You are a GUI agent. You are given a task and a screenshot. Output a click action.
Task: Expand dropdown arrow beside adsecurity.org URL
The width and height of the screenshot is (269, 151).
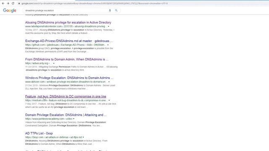coord(54,63)
